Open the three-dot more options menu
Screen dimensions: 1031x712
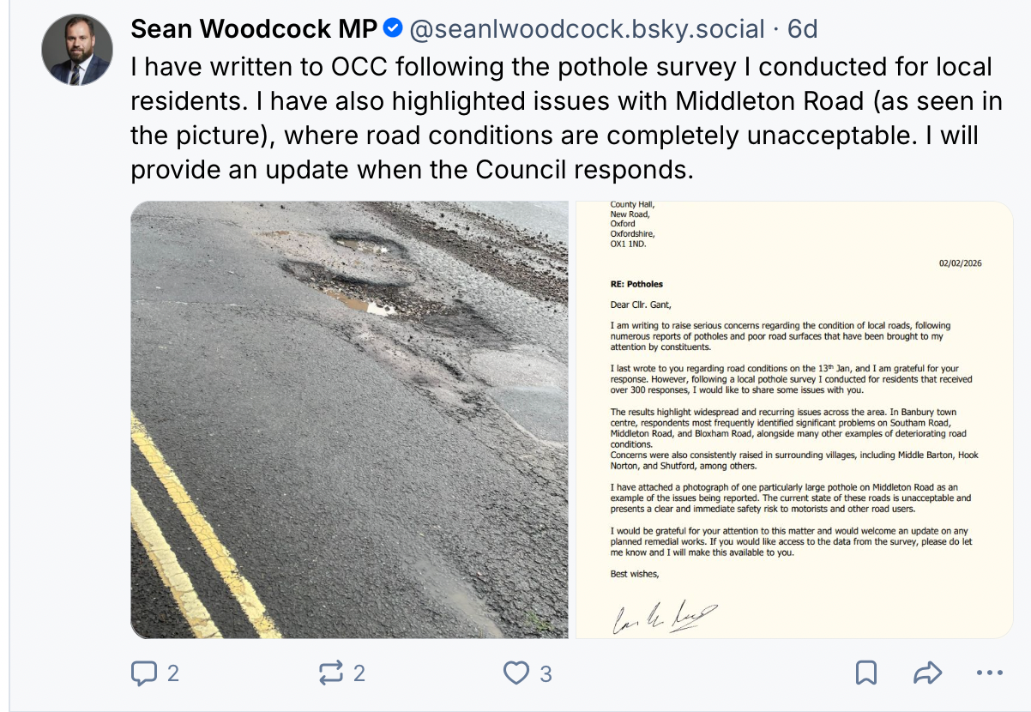click(x=990, y=673)
